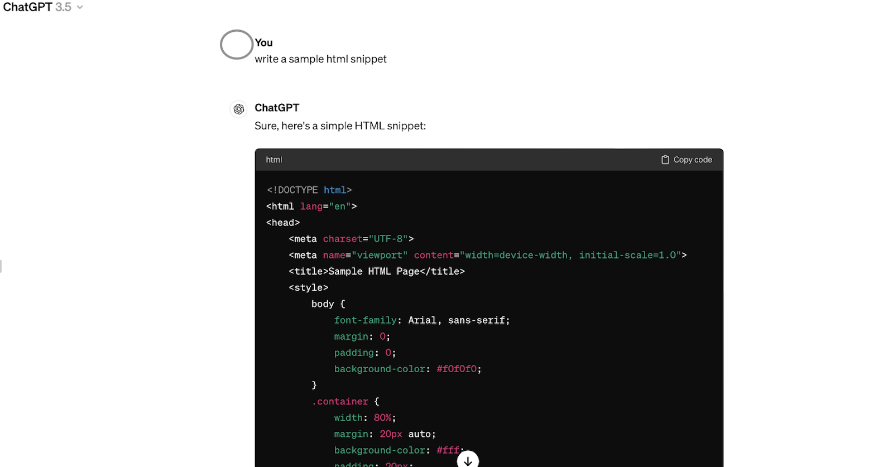
Task: Click the text "Sure, here's a simple HTML snippet:"
Action: point(340,126)
